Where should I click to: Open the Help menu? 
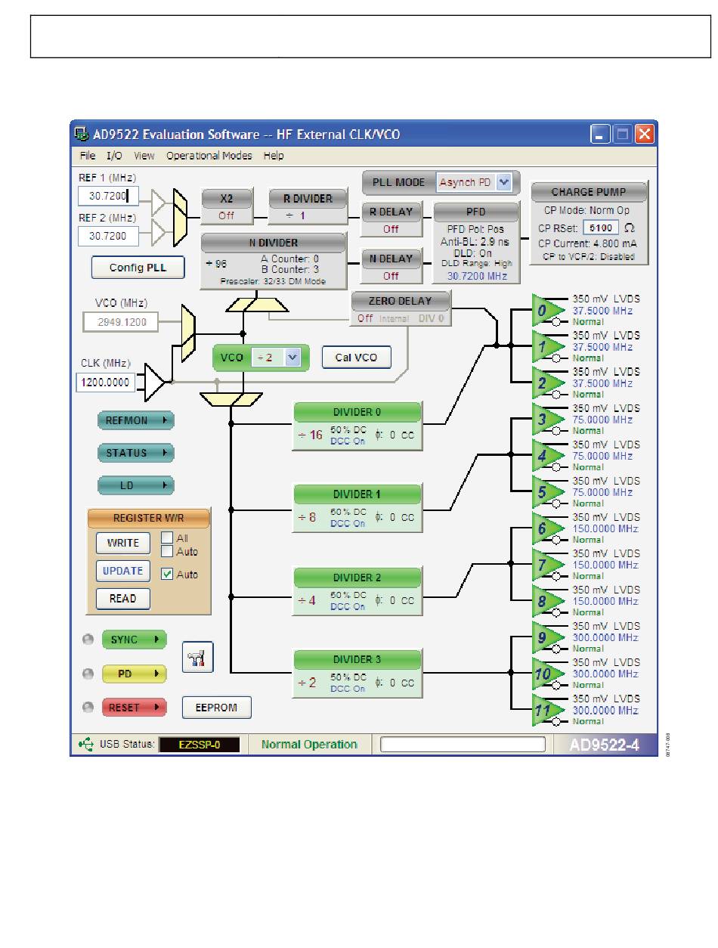pyautogui.click(x=274, y=156)
